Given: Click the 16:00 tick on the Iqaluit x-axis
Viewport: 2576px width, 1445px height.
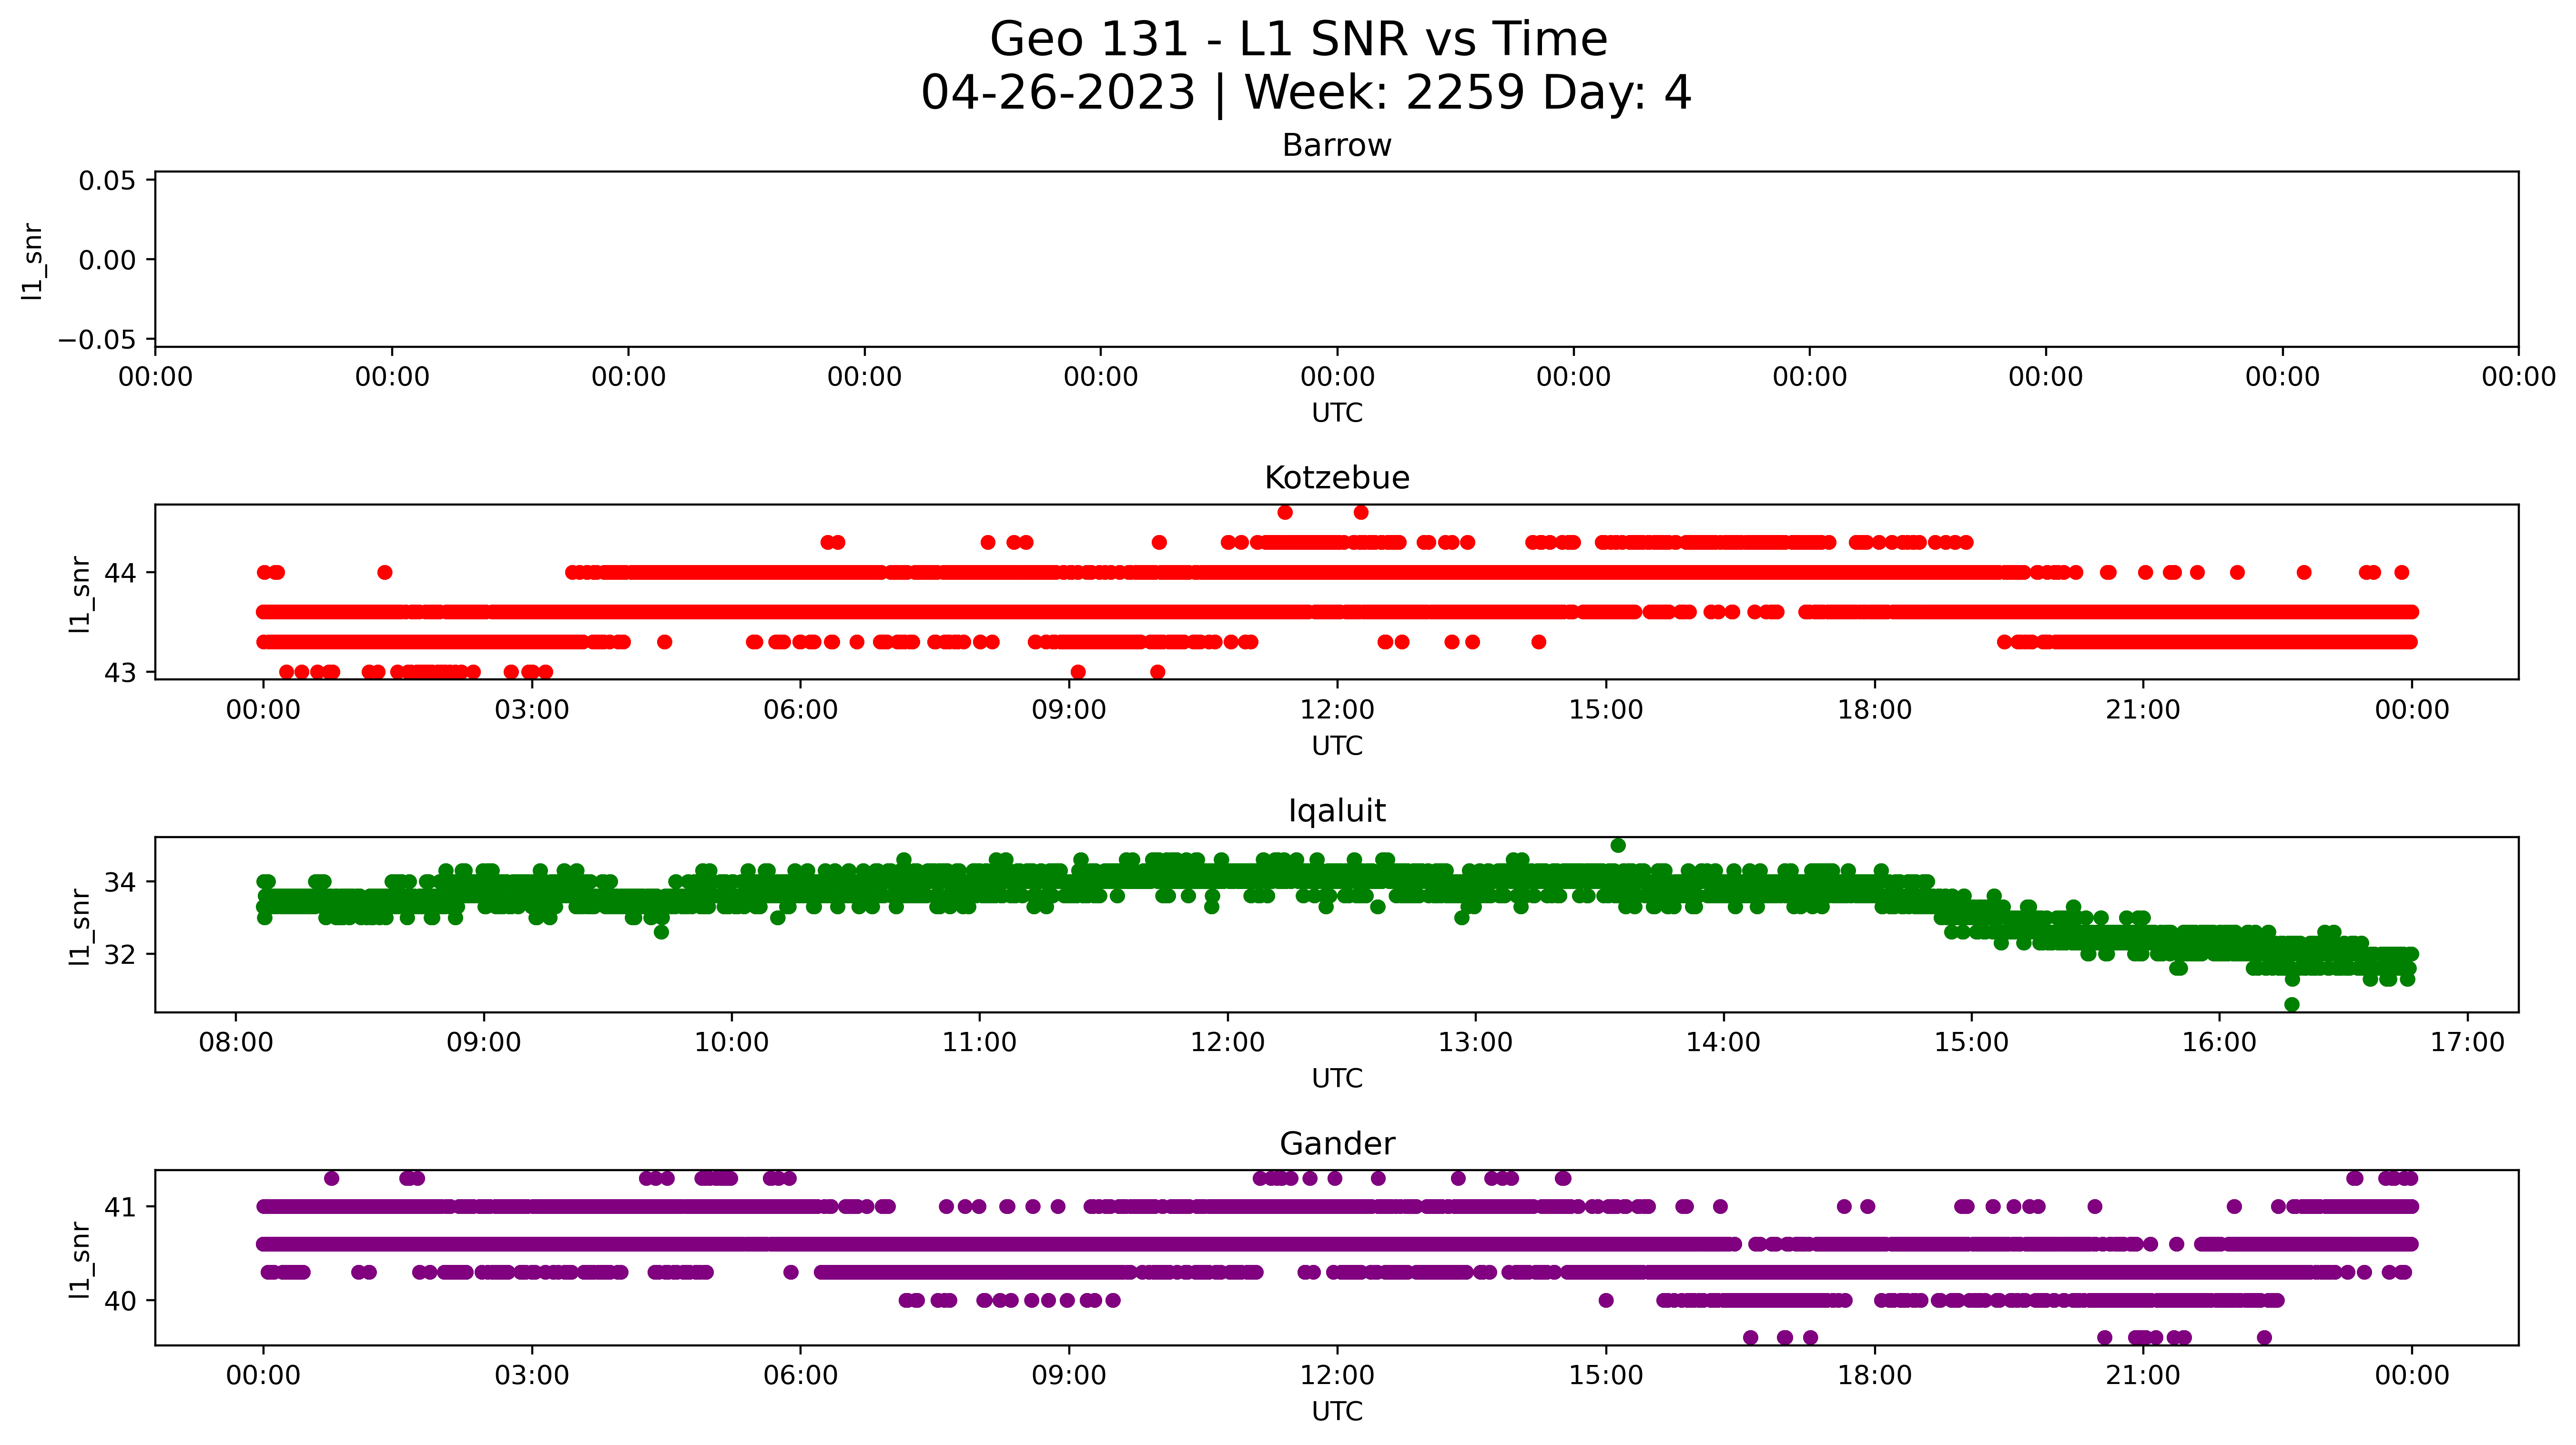Looking at the screenshot, I should click(x=2220, y=1043).
